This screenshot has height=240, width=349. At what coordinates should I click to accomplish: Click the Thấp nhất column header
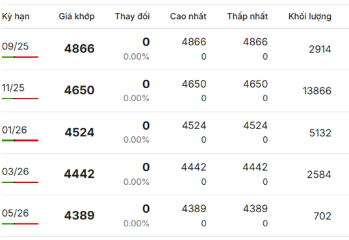pyautogui.click(x=247, y=16)
